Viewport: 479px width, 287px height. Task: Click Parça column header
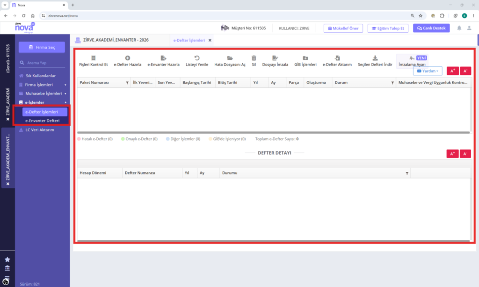pos(295,82)
